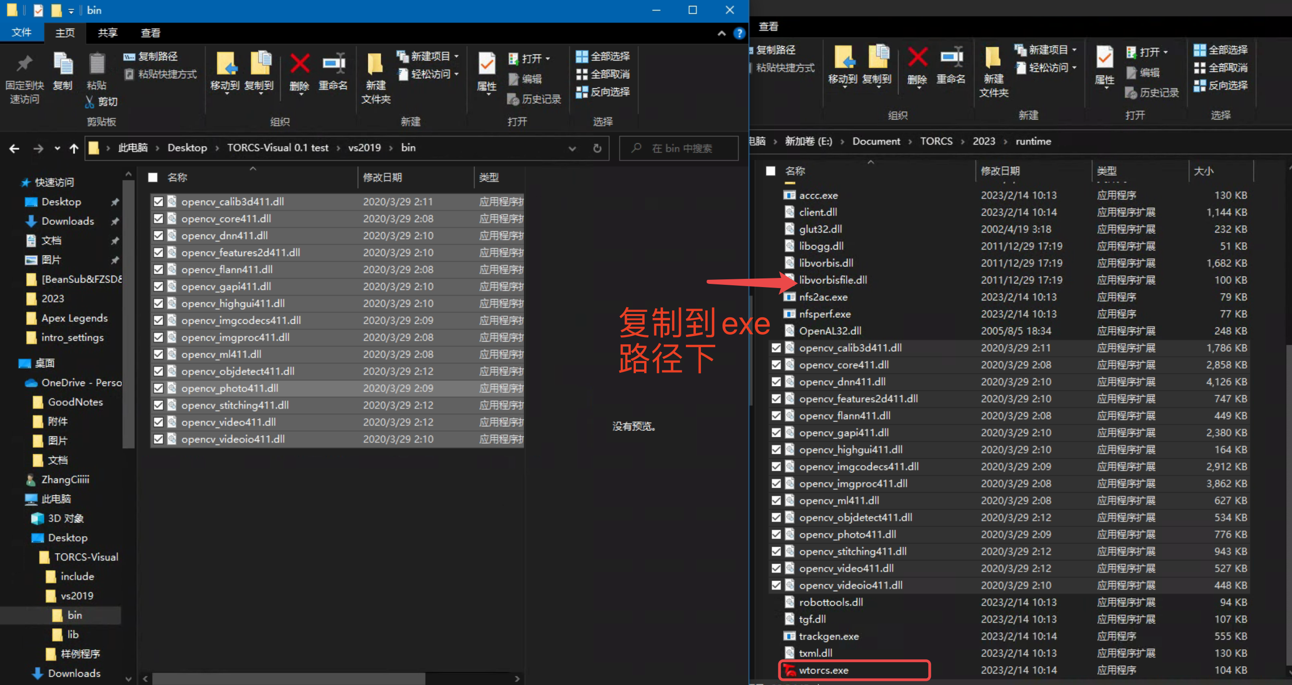Image resolution: width=1292 pixels, height=685 pixels.
Task: Switch to View (查看) tab in bin window
Action: click(150, 33)
